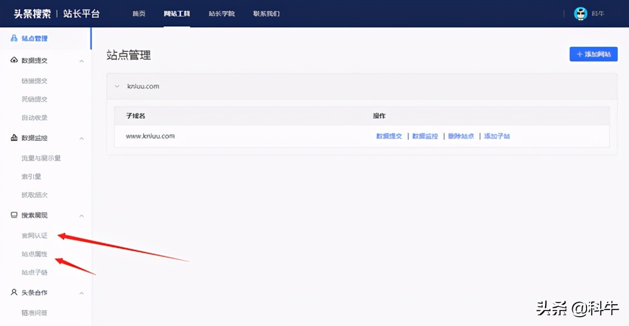Click the 删除站点 link in operations column
The width and height of the screenshot is (629, 326).
coord(461,136)
